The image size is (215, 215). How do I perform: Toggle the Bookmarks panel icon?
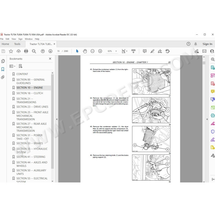[3, 69]
